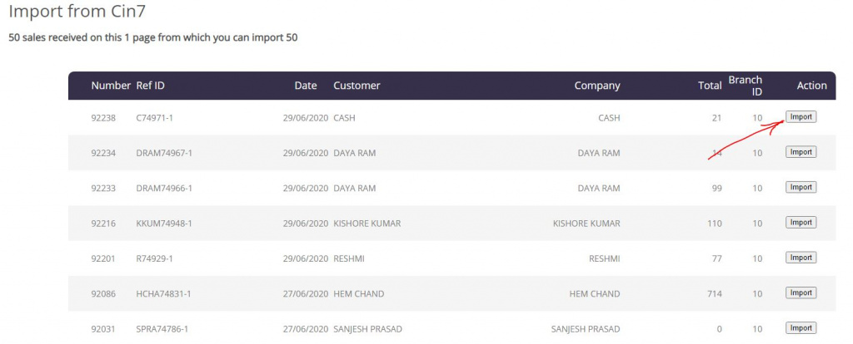Click ref ID HCHA74831-1 cell
This screenshot has width=853, height=344.
tap(163, 293)
